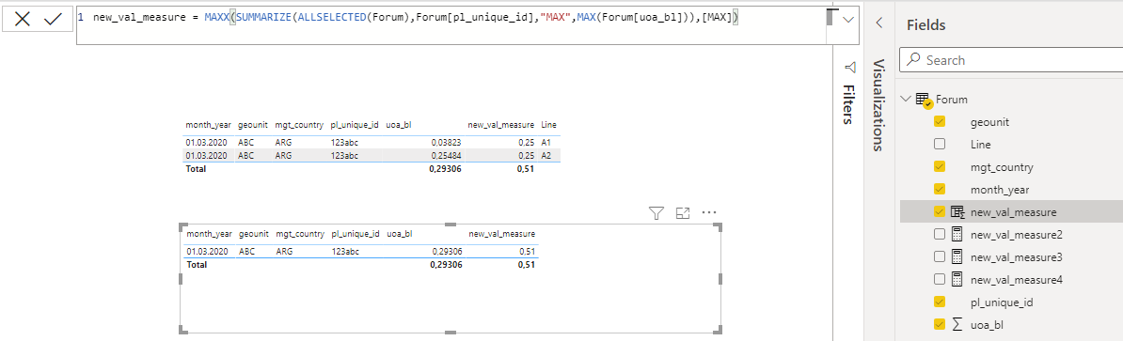Click the A1 cell in Line column
This screenshot has height=341, width=1123.
click(x=546, y=142)
